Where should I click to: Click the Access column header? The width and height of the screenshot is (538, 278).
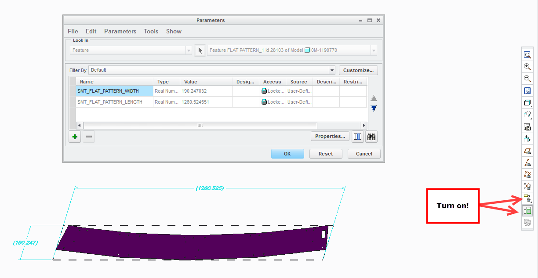click(x=272, y=82)
